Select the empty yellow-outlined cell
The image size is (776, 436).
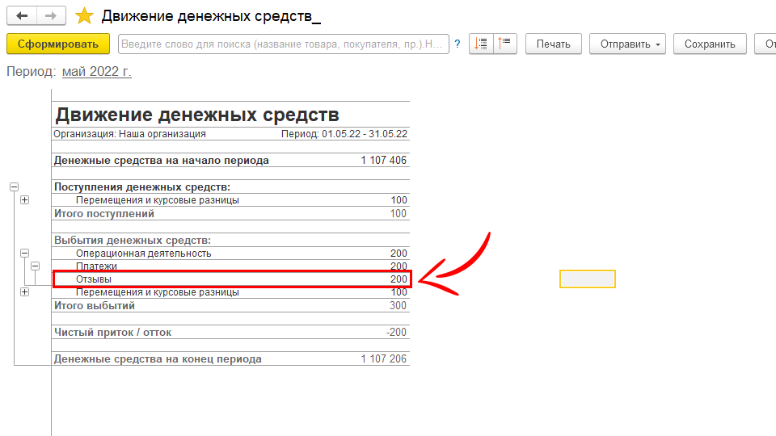(x=587, y=279)
